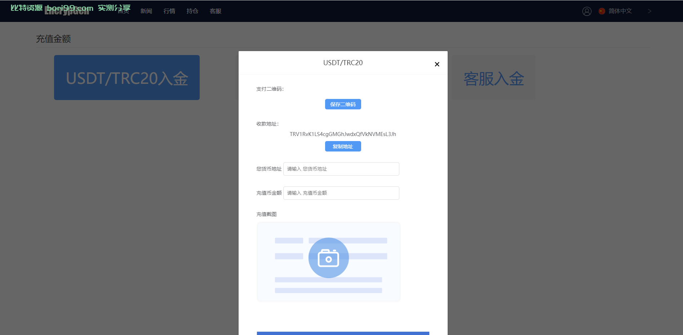Click the 充值金额 page heading
This screenshot has height=335, width=683.
point(53,39)
